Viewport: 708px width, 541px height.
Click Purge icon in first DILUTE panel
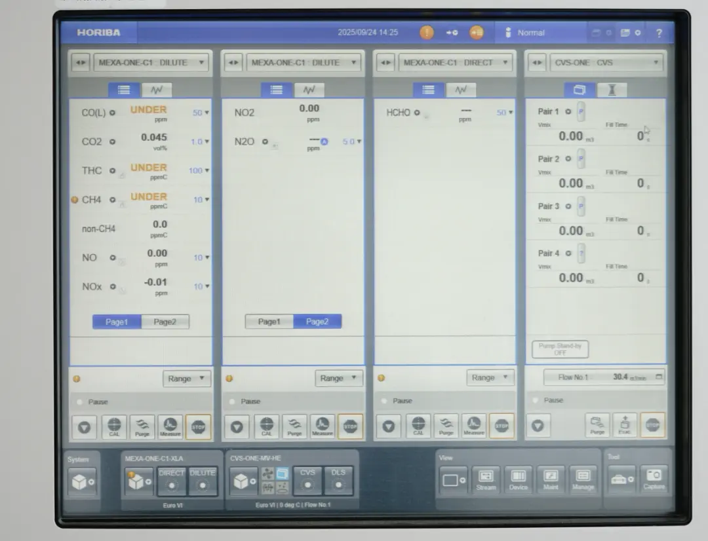[x=142, y=427]
